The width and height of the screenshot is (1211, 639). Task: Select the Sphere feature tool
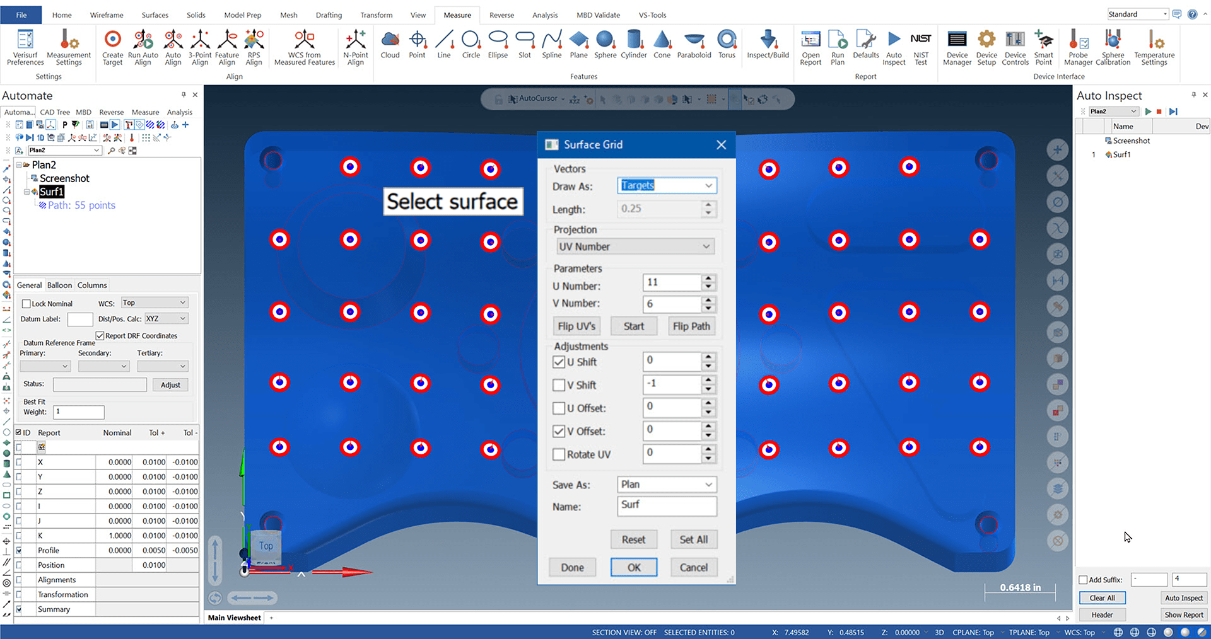click(605, 44)
